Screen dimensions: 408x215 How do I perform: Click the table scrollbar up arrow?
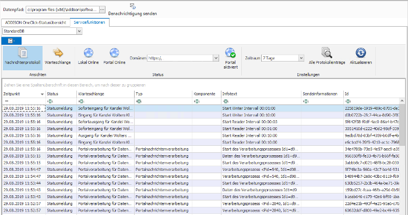(402, 101)
